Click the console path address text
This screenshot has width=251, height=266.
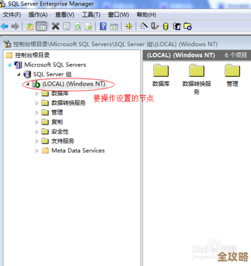click(115, 44)
